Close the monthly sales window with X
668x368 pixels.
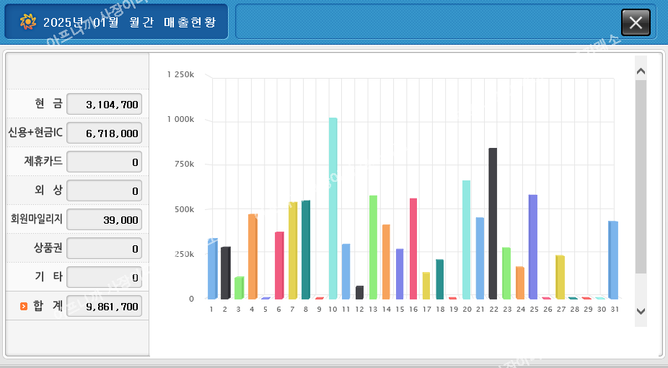[x=636, y=22]
